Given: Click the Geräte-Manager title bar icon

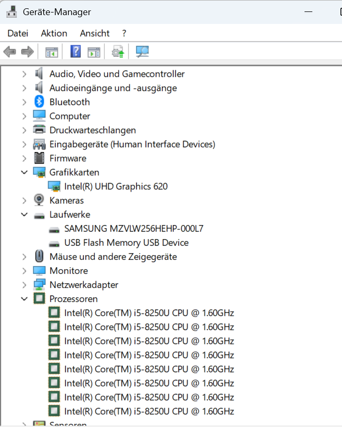Looking at the screenshot, I should point(11,12).
